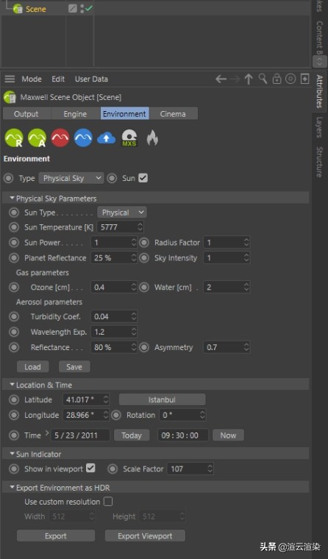Click the Now button
The height and width of the screenshot is (559, 328).
[228, 435]
